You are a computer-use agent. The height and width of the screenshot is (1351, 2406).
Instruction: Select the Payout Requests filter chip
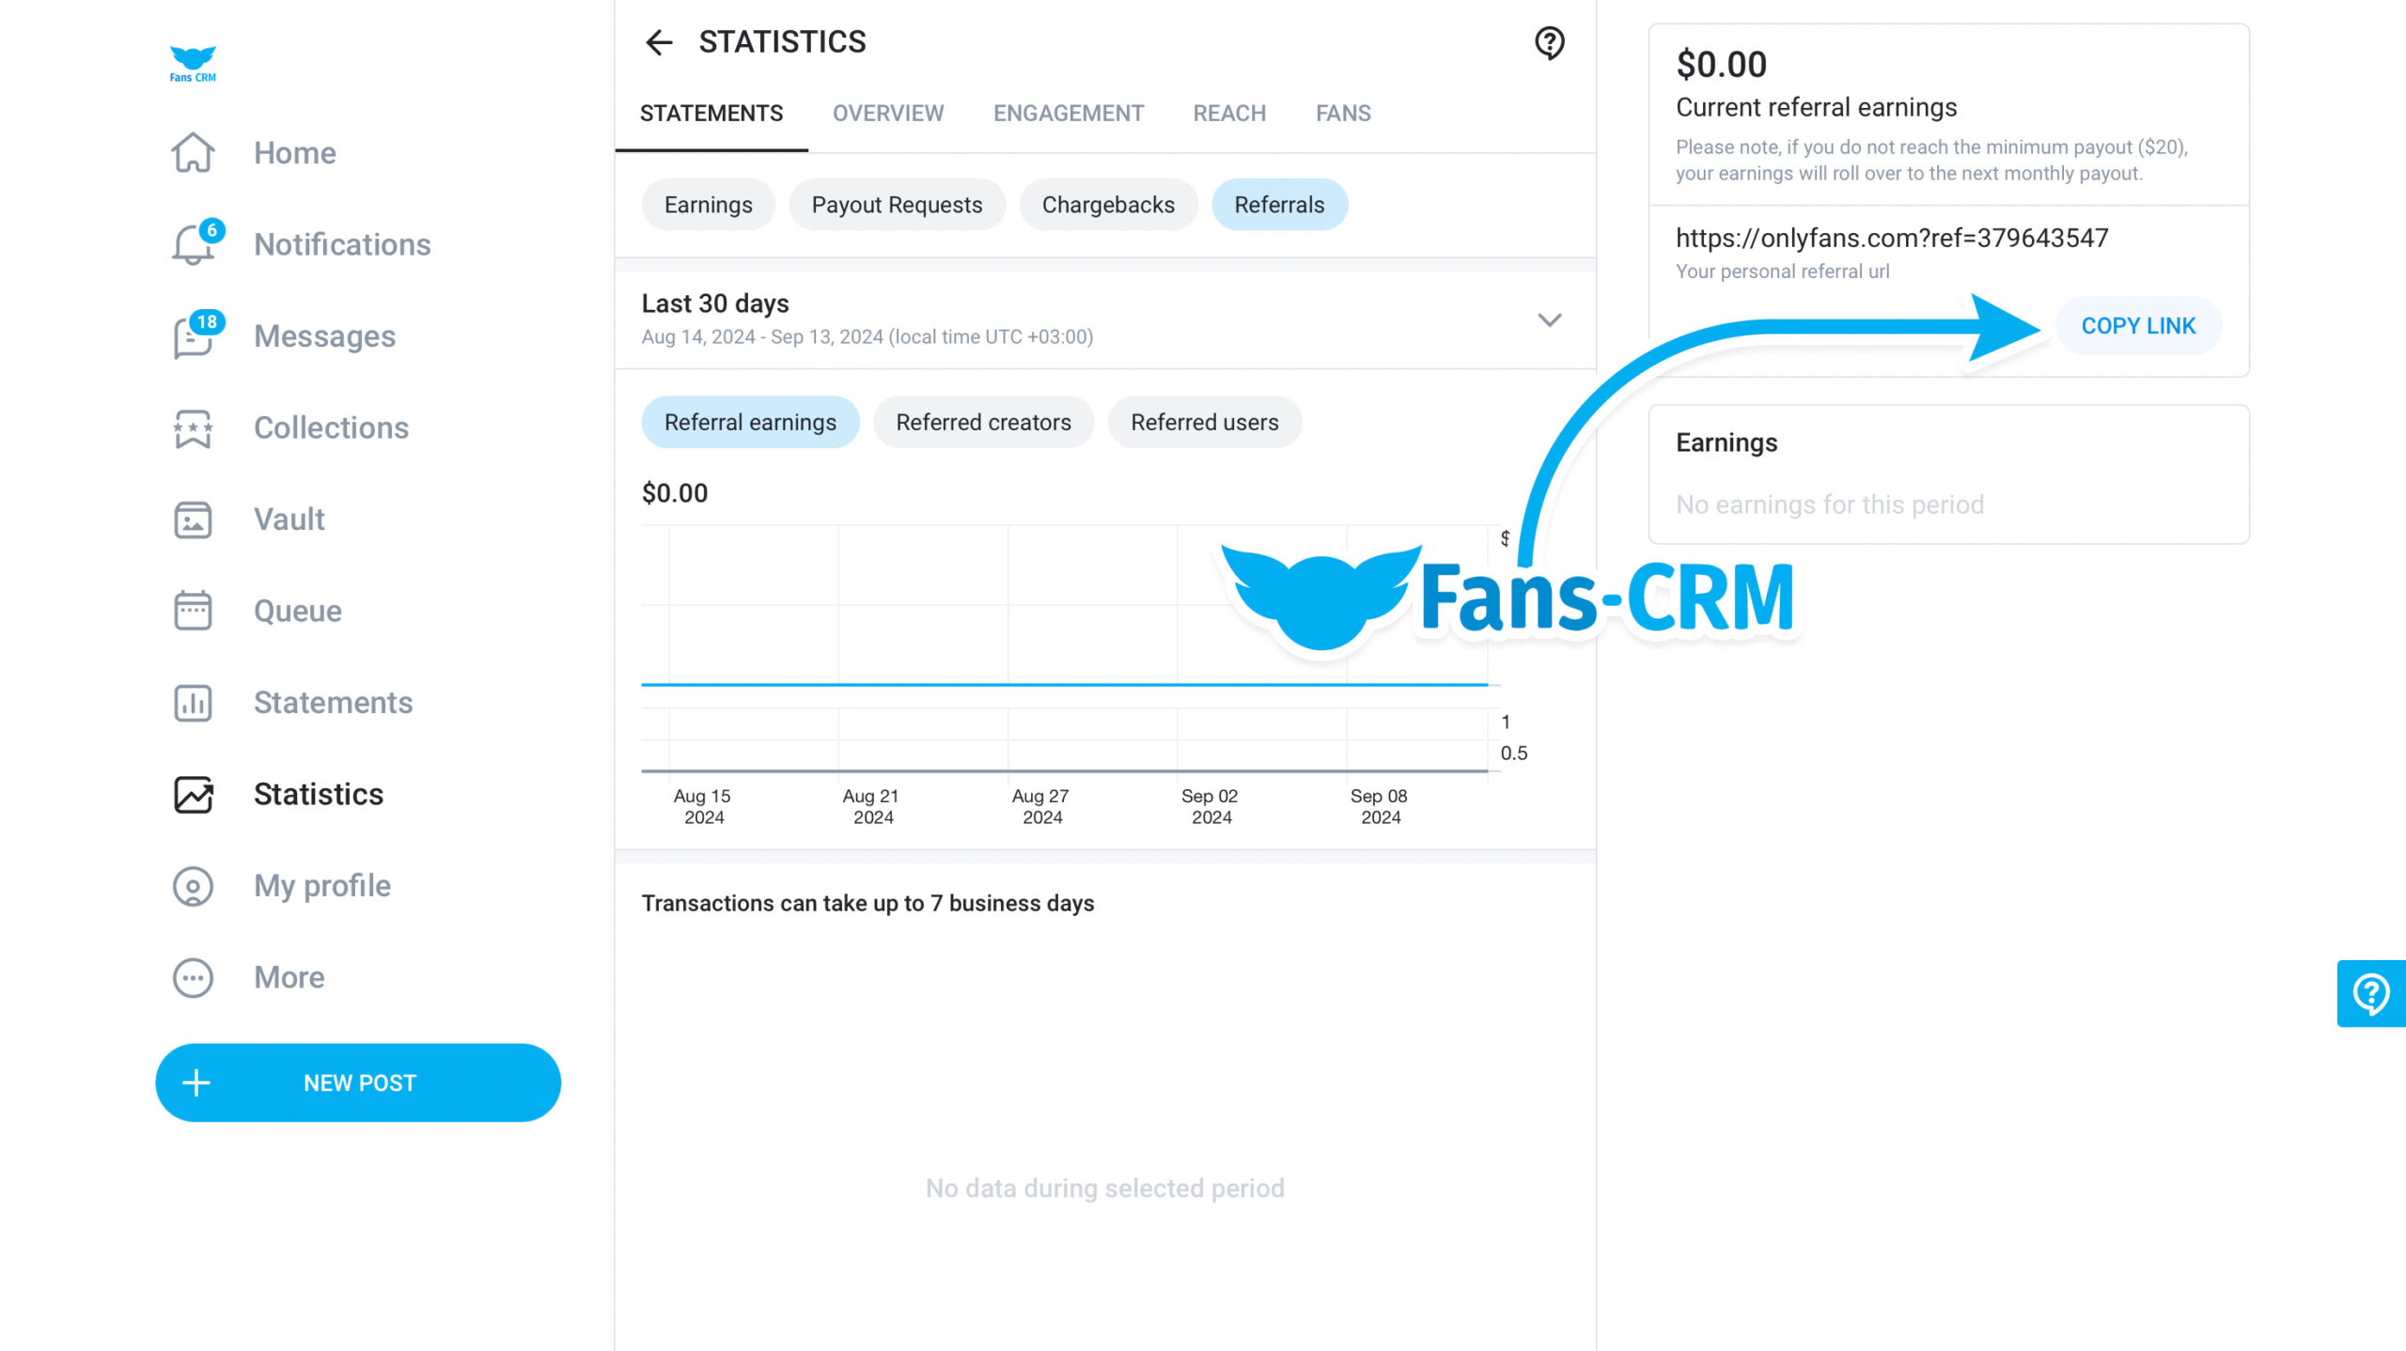(897, 205)
